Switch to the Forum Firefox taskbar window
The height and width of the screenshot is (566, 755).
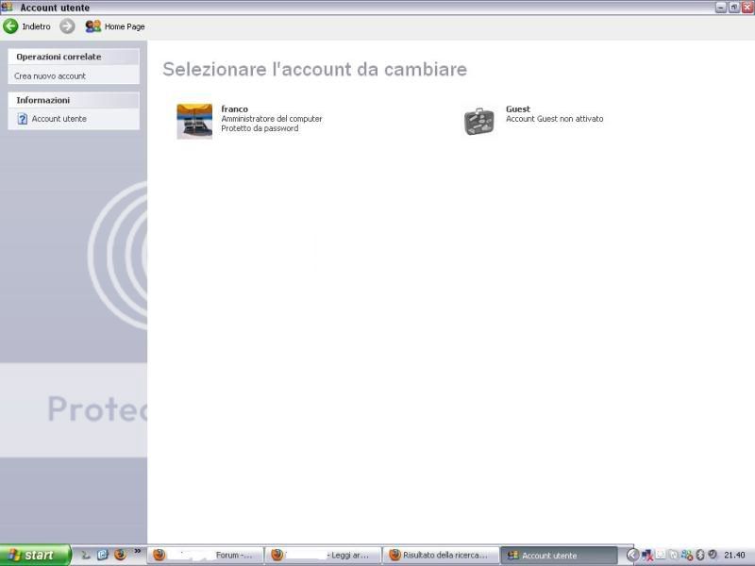pyautogui.click(x=205, y=556)
